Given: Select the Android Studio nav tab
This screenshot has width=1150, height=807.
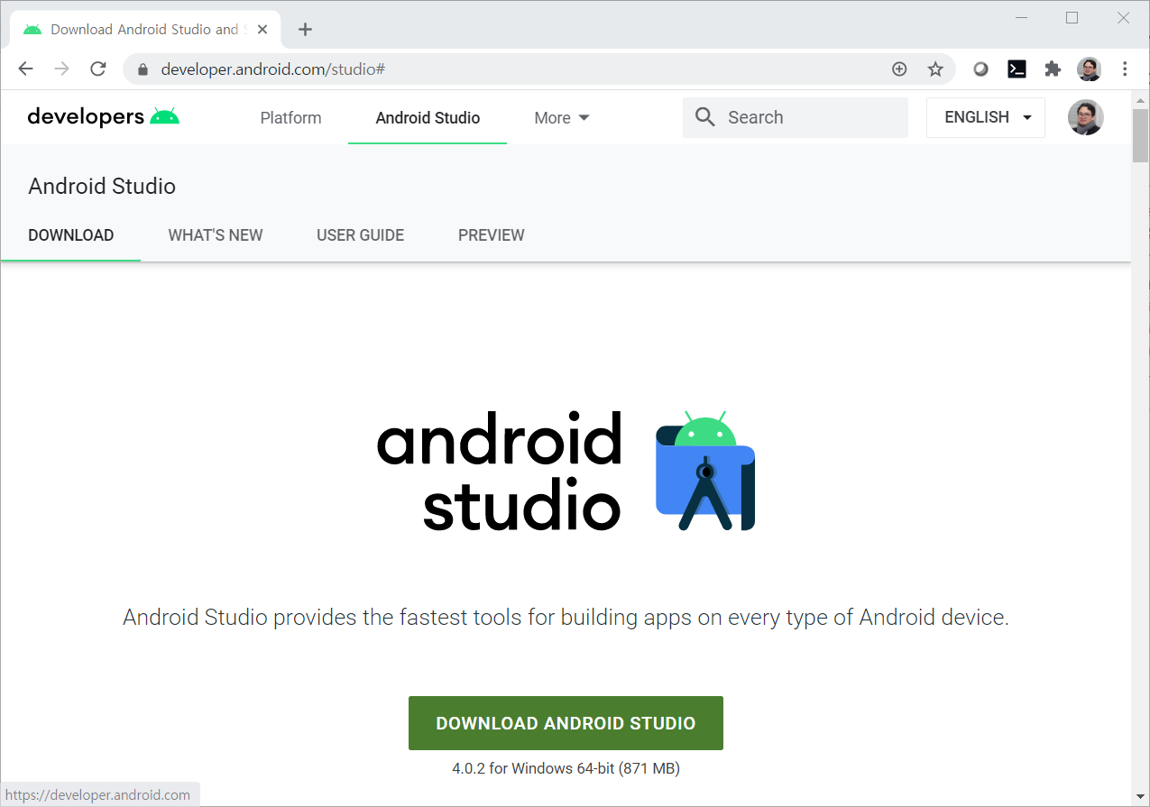Looking at the screenshot, I should click(428, 118).
